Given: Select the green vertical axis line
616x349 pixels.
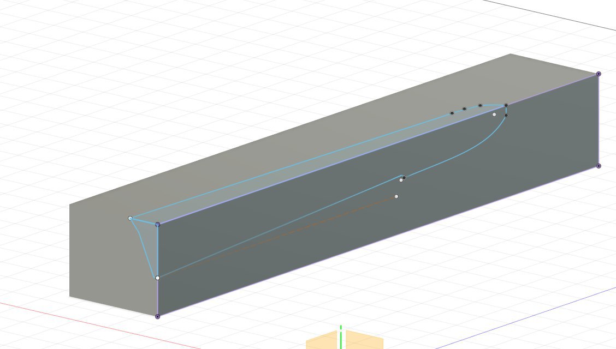Looking at the screenshot, I should click(x=341, y=337).
